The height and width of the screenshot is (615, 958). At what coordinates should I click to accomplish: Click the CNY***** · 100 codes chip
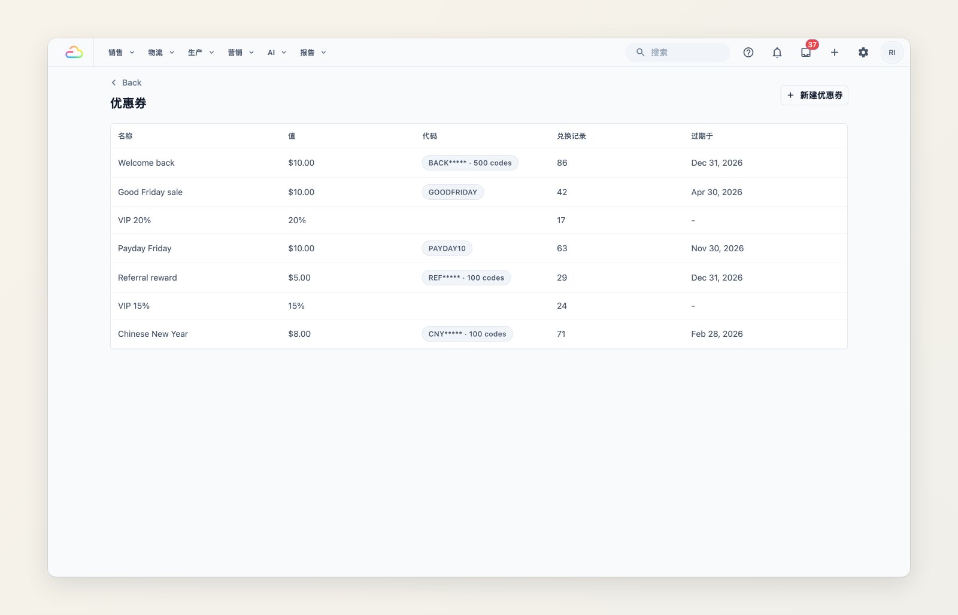coord(468,334)
